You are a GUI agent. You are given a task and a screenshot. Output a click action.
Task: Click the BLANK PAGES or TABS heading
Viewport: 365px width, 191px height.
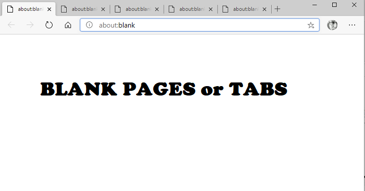coord(164,89)
